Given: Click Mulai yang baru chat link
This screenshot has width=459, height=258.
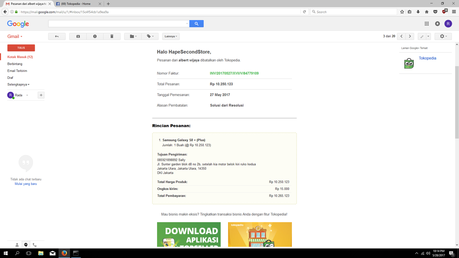Looking at the screenshot, I should [x=26, y=184].
